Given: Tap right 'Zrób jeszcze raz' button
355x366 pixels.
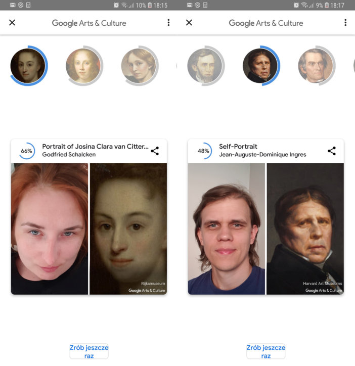Looking at the screenshot, I should pos(266,351).
